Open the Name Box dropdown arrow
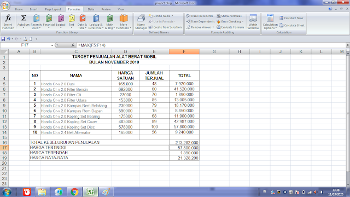350x197 pixels. pos(52,45)
